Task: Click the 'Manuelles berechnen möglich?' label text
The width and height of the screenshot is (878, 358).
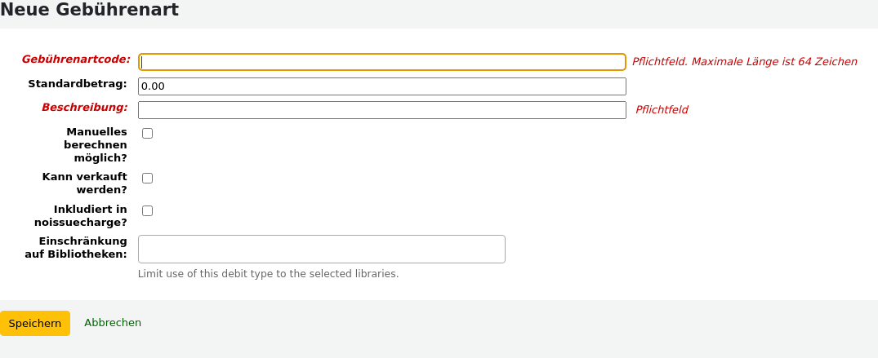Action: (x=96, y=144)
